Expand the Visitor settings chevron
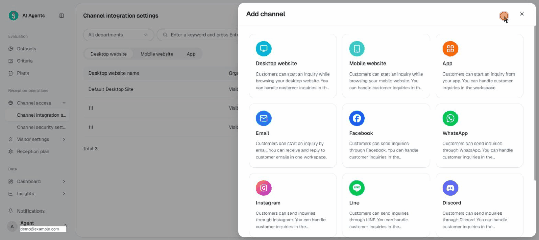Image resolution: width=539 pixels, height=240 pixels. (64, 139)
